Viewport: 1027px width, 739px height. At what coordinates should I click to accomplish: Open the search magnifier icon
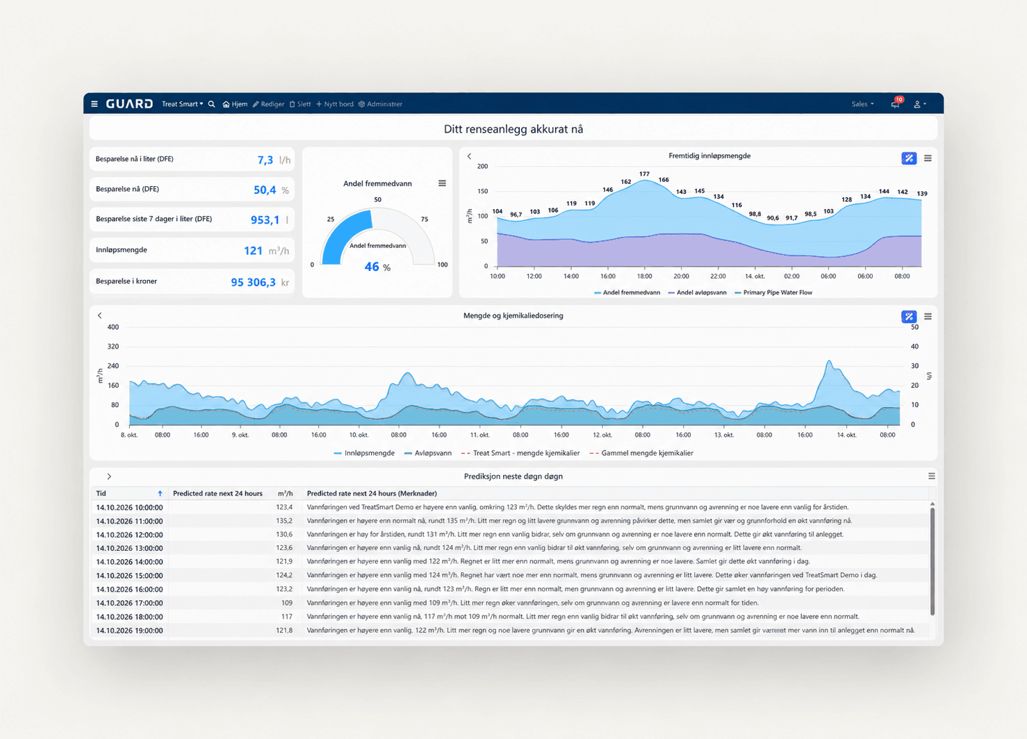[212, 104]
